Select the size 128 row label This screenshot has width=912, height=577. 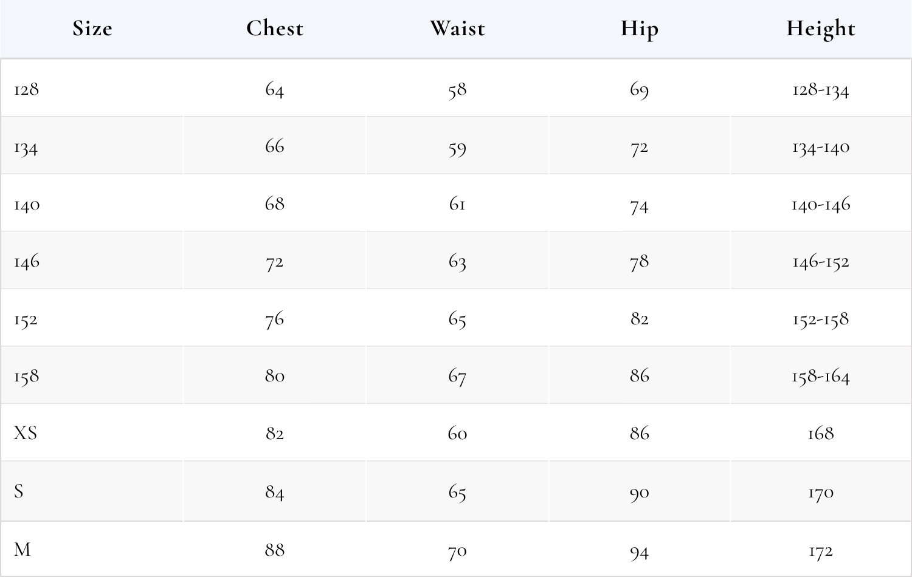[27, 89]
